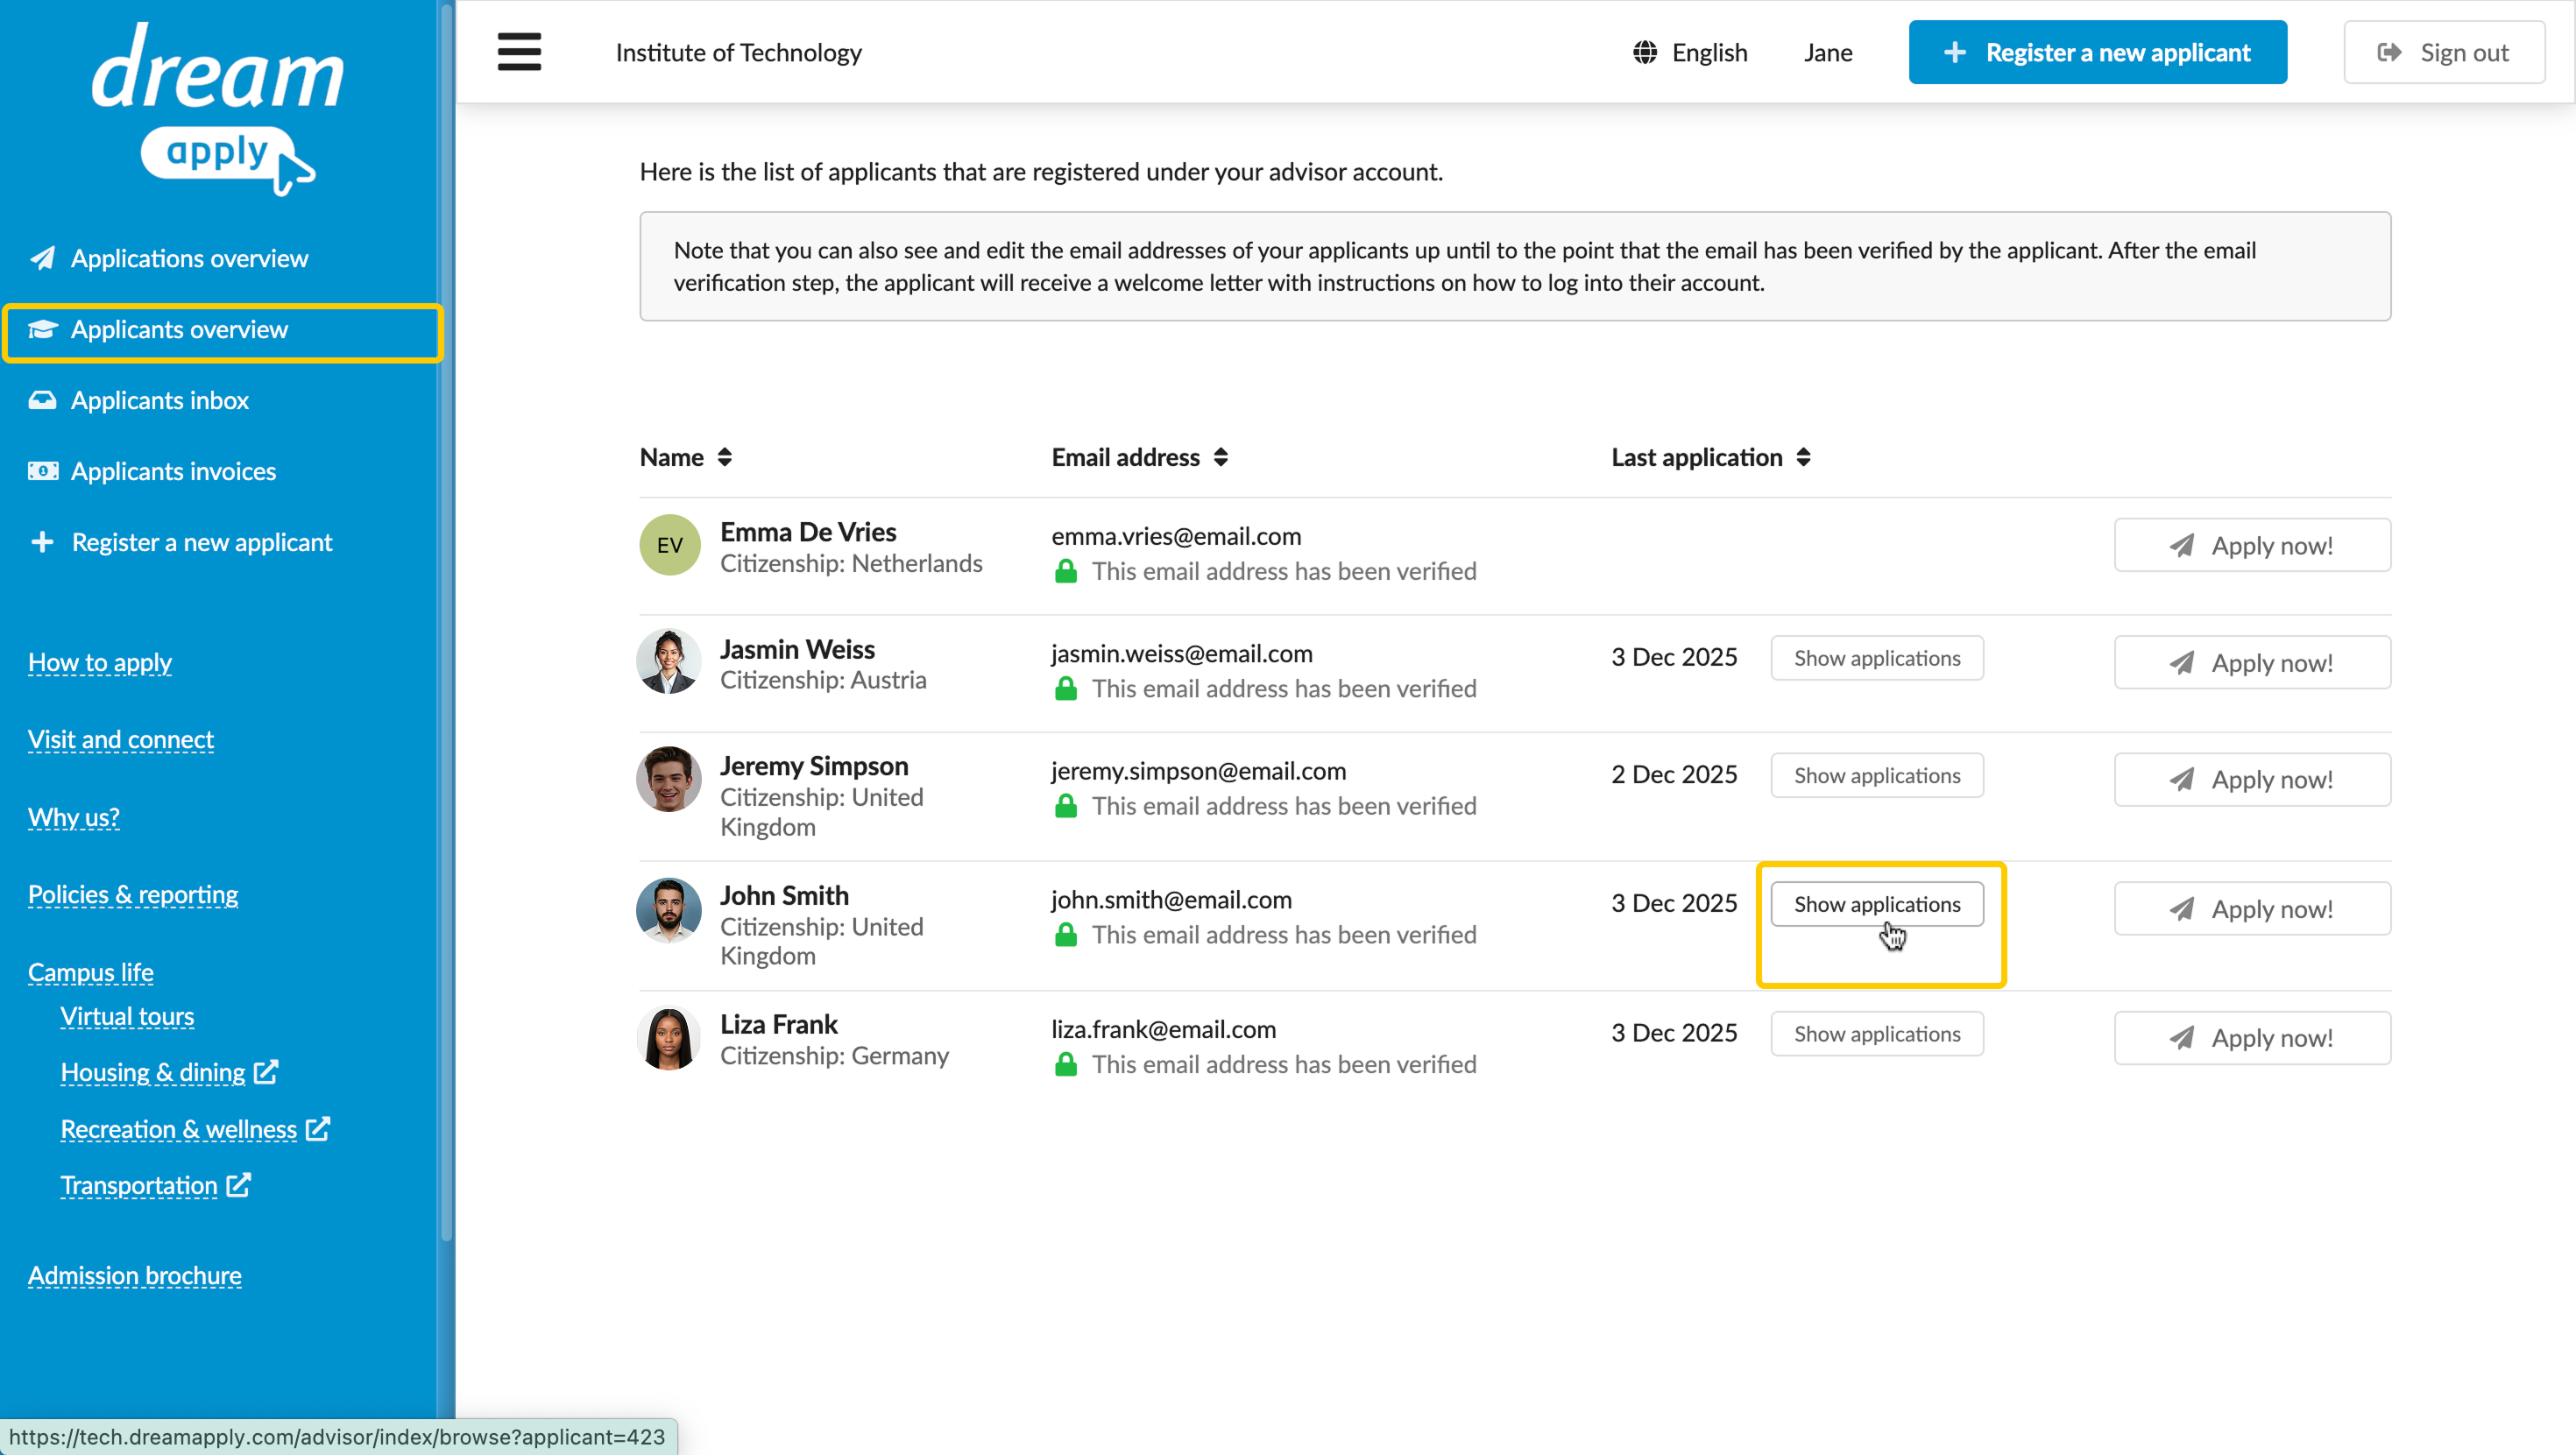Click the green lock icon in Jasmin's row
This screenshot has height=1455, width=2576.
[x=1066, y=688]
